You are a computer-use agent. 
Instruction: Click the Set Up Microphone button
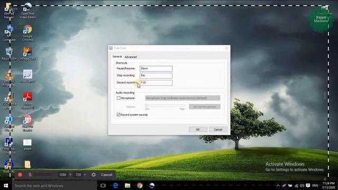point(204,107)
